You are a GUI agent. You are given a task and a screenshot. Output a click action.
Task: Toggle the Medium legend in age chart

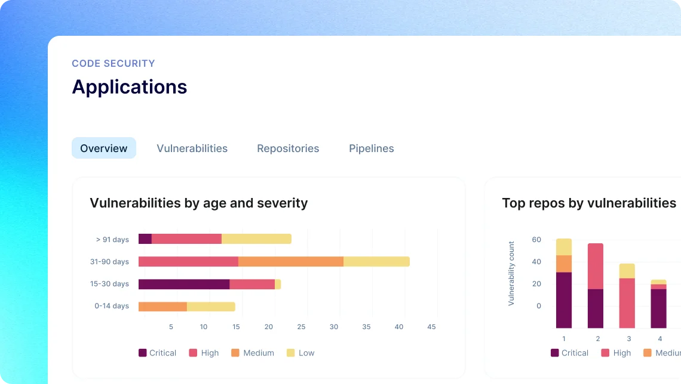(x=253, y=353)
